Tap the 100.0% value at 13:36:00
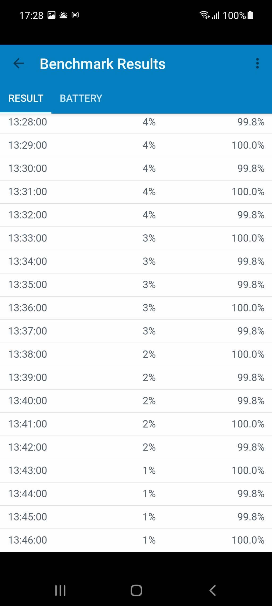272x606 pixels. click(248, 308)
